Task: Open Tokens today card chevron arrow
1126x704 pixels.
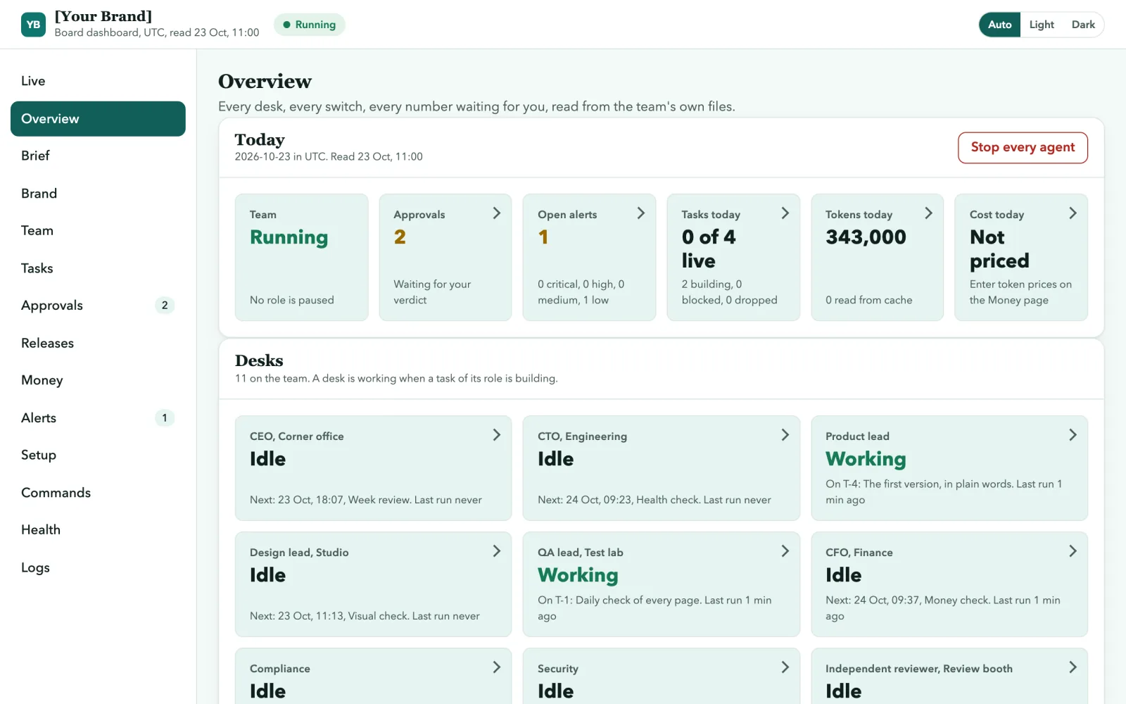Action: point(928,213)
